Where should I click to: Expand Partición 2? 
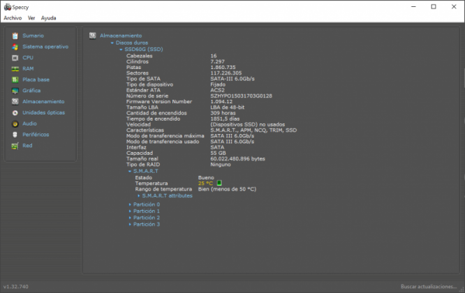point(130,218)
